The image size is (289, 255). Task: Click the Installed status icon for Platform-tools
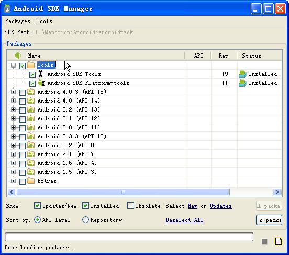pyautogui.click(x=243, y=83)
